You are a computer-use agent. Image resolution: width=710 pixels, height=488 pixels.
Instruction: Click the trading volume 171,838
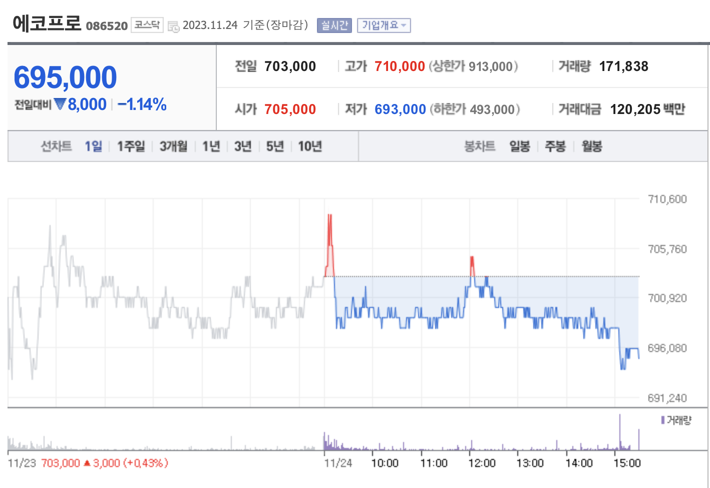point(623,66)
